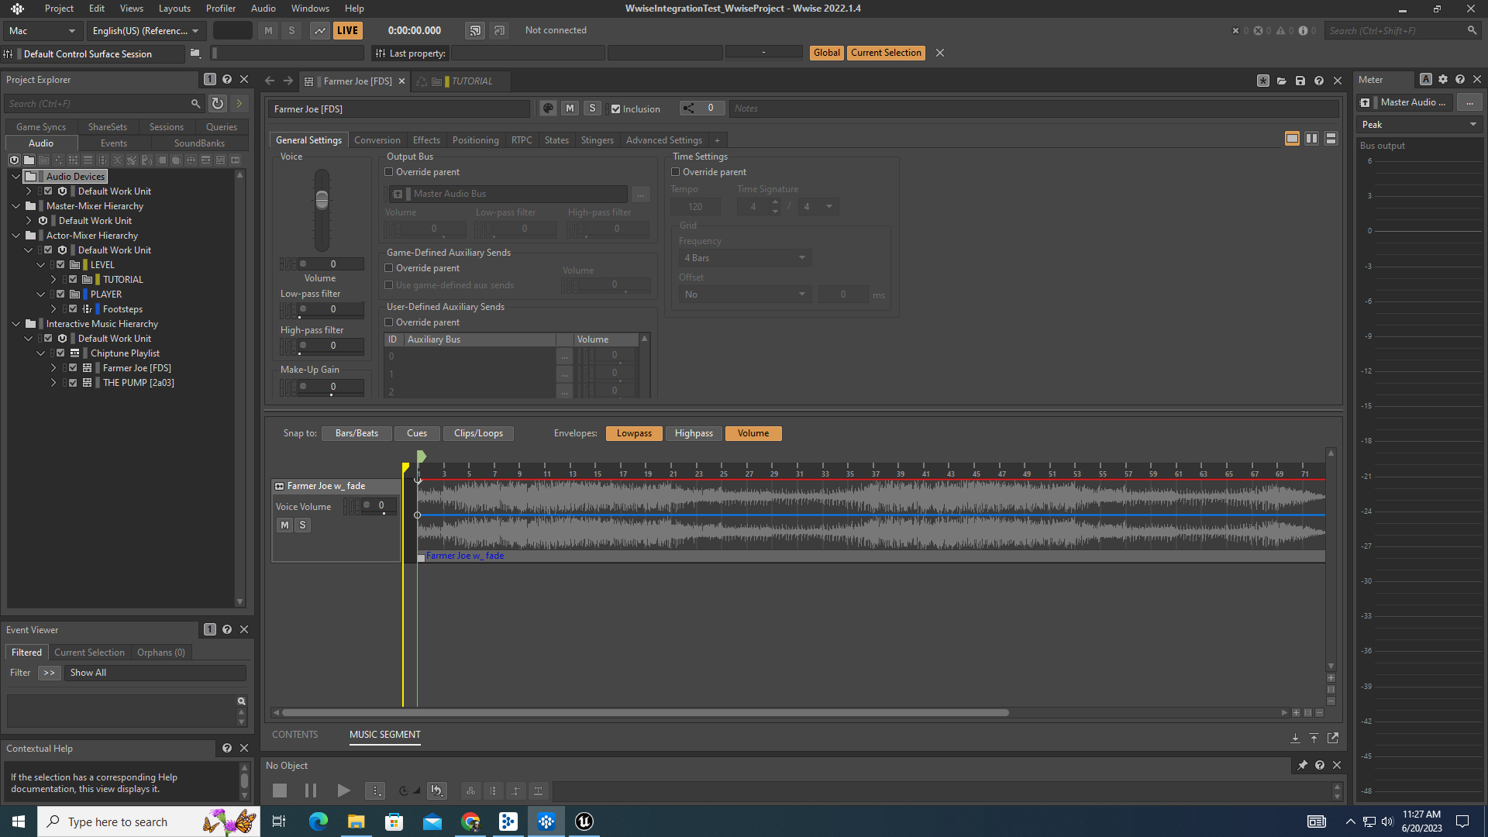The image size is (1488, 837).
Task: Open the Peak meter type dropdown
Action: pos(1419,125)
